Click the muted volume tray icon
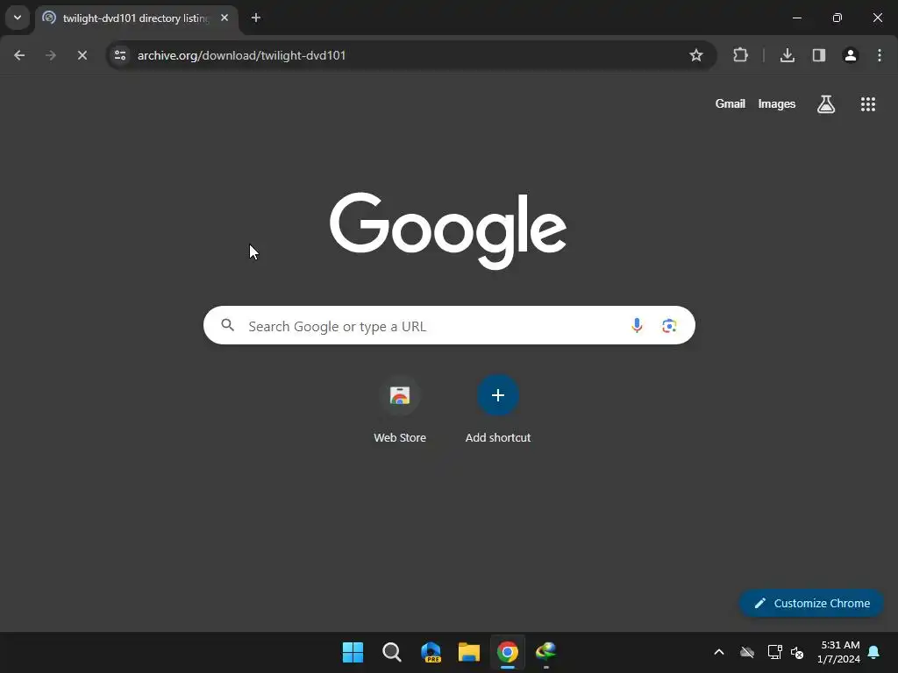 pyautogui.click(x=797, y=652)
